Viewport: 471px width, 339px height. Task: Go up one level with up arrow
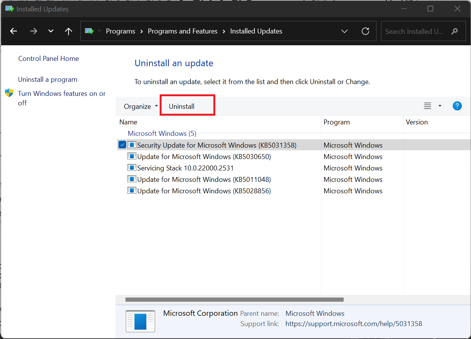(69, 31)
